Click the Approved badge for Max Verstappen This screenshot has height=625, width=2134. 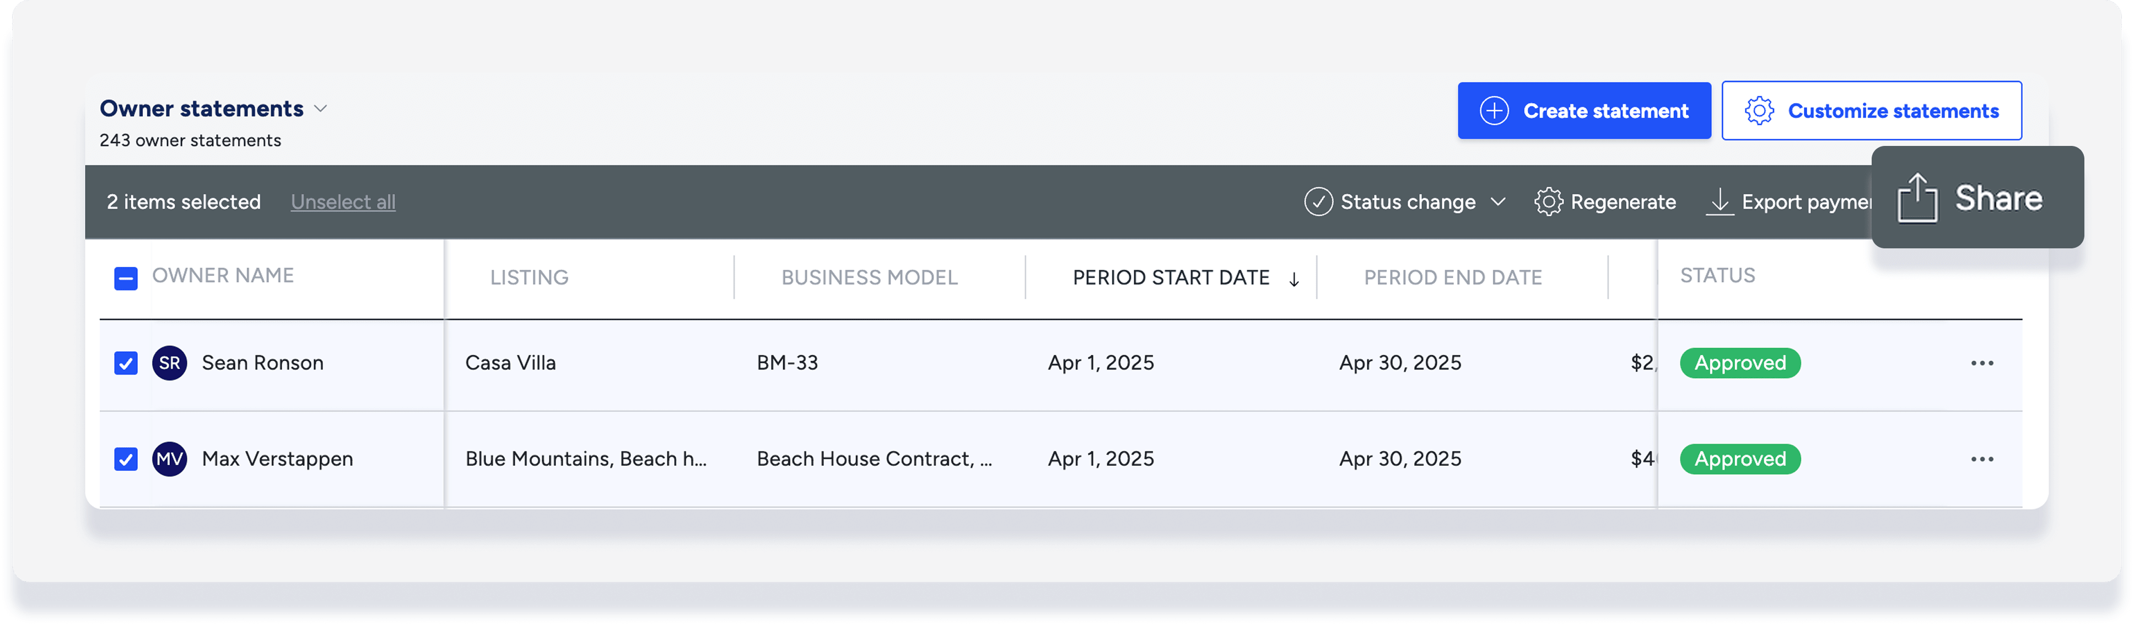tap(1740, 459)
